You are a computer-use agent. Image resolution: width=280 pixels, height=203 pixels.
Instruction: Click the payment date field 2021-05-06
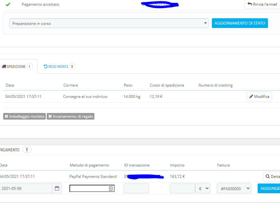[x=26, y=189]
